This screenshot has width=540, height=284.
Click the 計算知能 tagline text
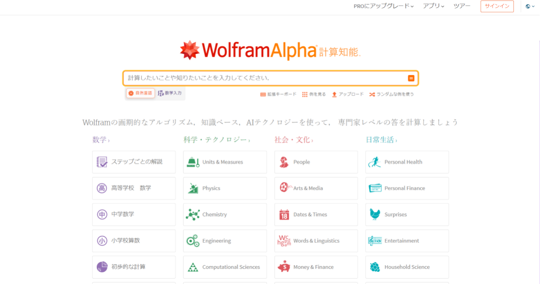(340, 52)
